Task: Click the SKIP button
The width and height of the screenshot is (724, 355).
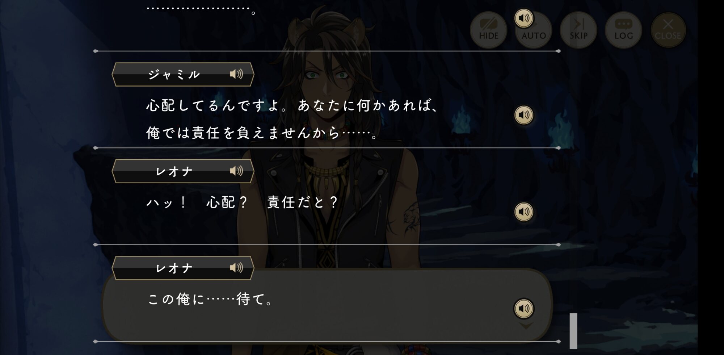Action: [x=578, y=30]
